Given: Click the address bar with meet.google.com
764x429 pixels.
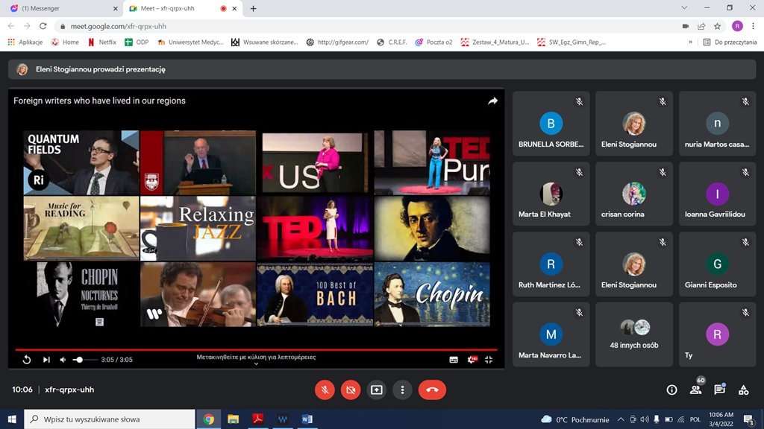Looking at the screenshot, I should (x=366, y=26).
